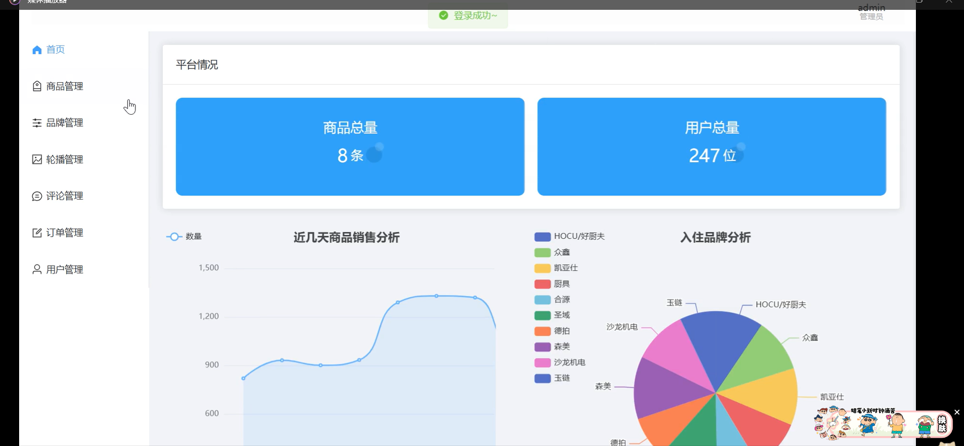
Task: Toggle 凯亚仕 legend entry
Action: 556,268
